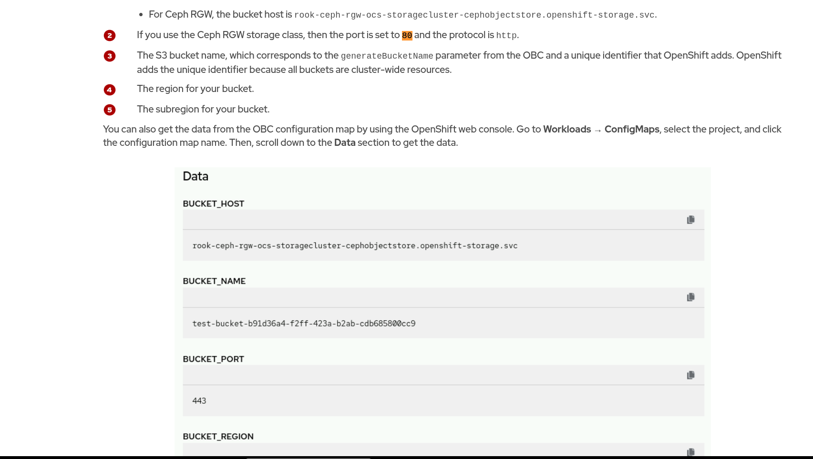The image size is (813, 459).
Task: Click the red callout number 2 badge
Action: click(110, 36)
